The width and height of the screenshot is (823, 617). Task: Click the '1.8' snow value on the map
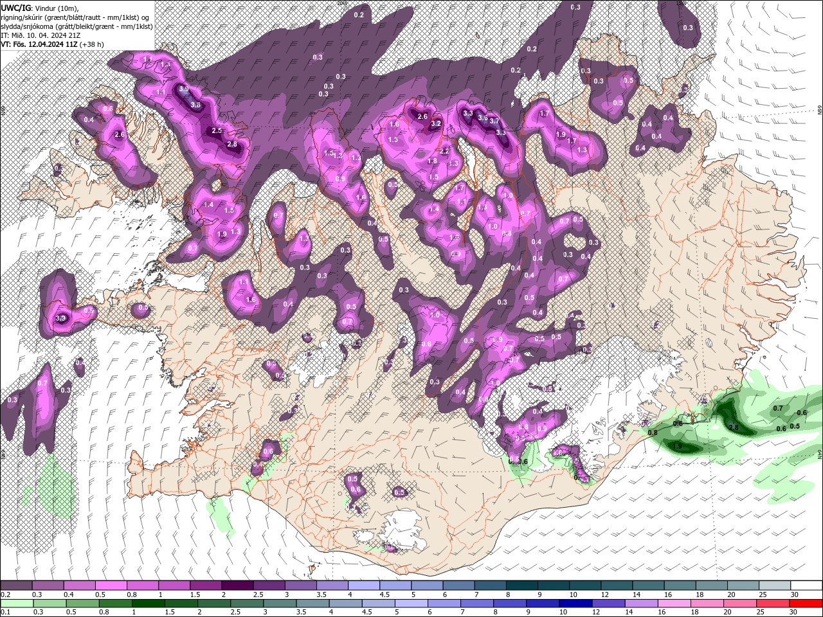[433, 161]
